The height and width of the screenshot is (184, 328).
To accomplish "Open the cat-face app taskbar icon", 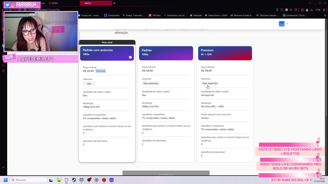I will click(x=81, y=180).
